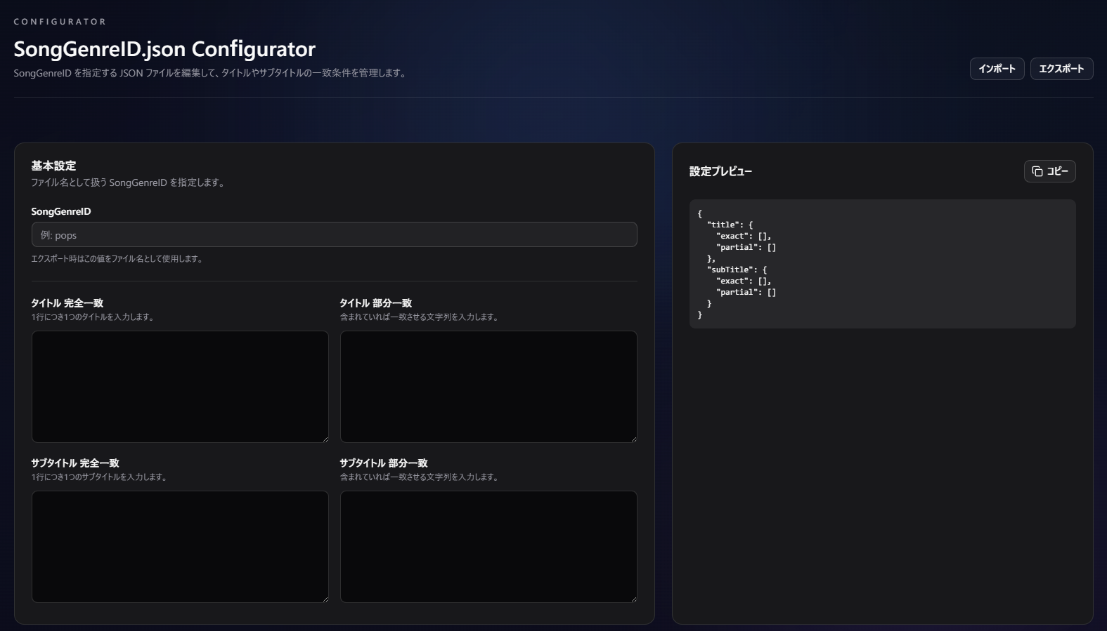Image resolution: width=1107 pixels, height=631 pixels.
Task: Click the インポート (import) button
Action: tap(997, 69)
